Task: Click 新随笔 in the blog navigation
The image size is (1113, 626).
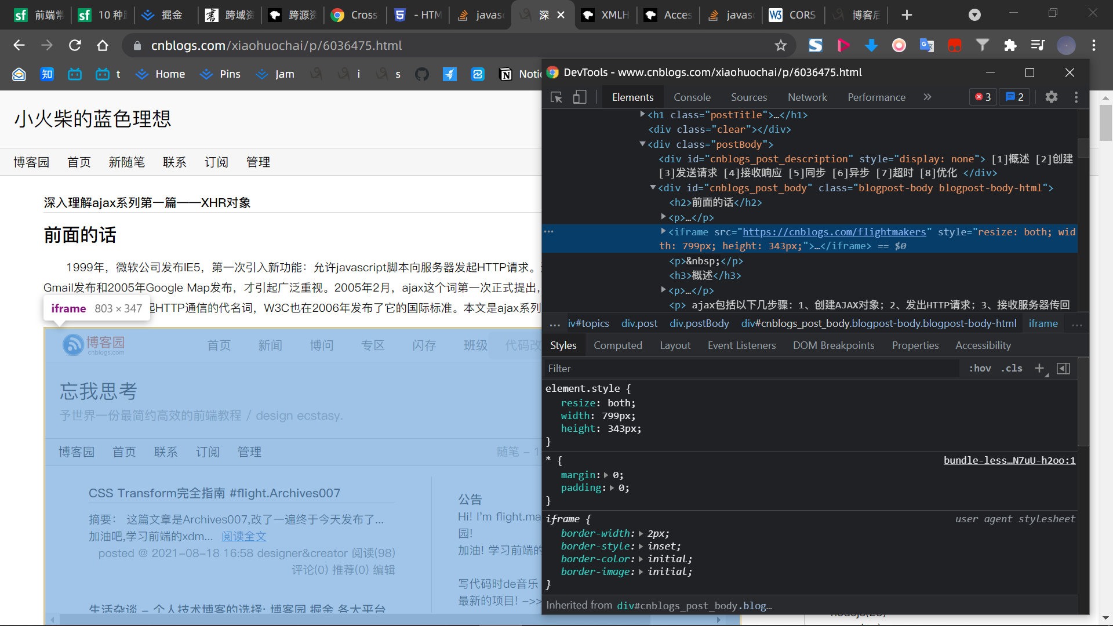Action: [126, 162]
